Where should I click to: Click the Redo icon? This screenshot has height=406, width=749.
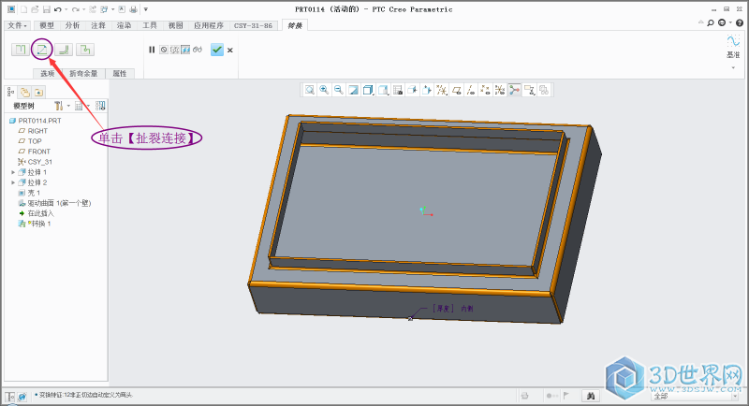pyautogui.click(x=76, y=9)
